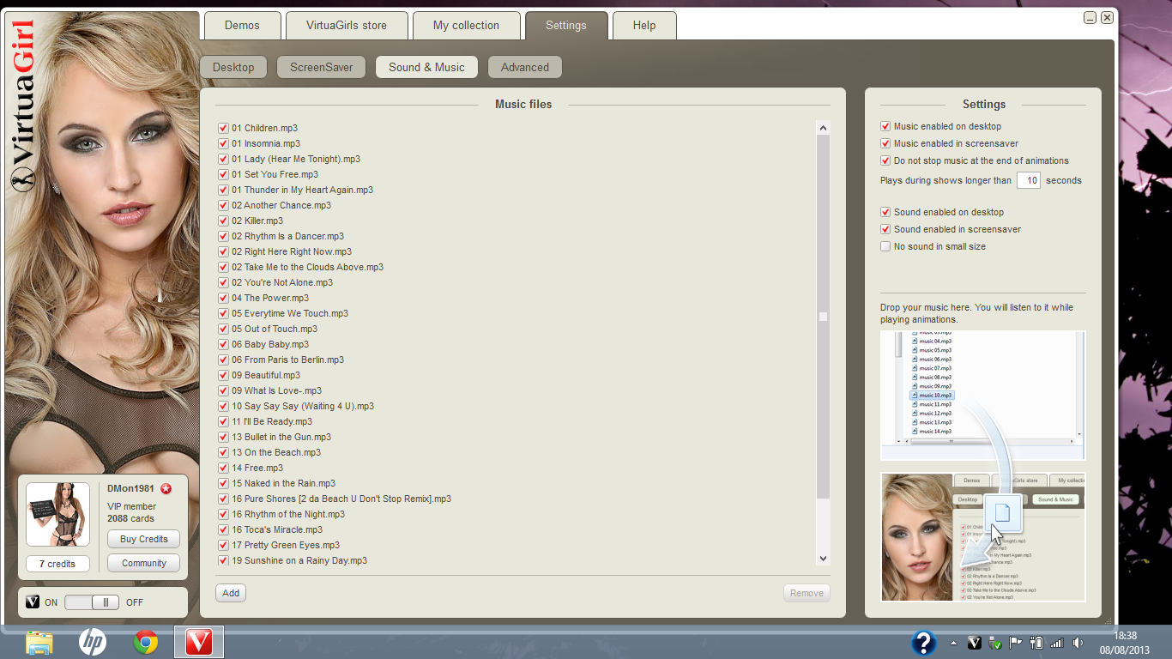Disable Music enabled on desktop
This screenshot has height=659, width=1172.
point(885,126)
